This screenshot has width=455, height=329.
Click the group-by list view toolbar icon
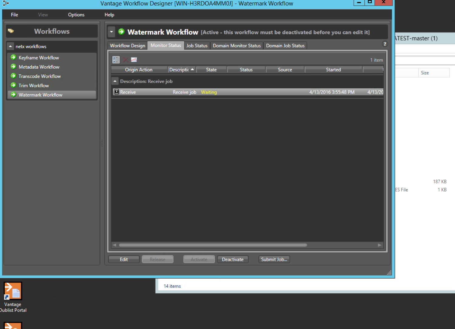click(116, 60)
